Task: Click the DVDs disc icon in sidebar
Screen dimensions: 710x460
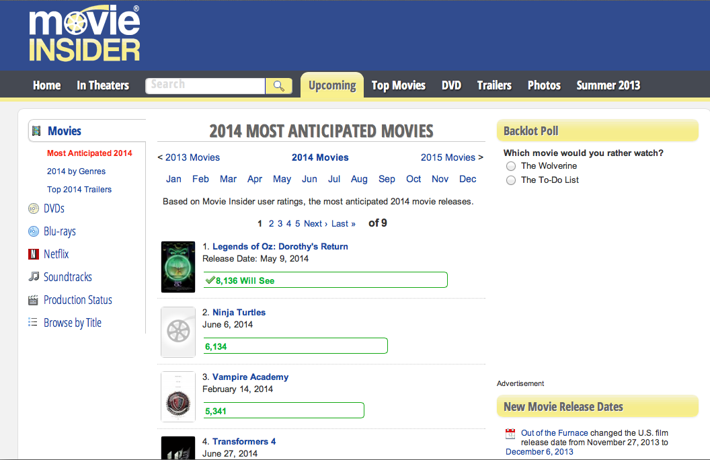Action: (x=34, y=208)
